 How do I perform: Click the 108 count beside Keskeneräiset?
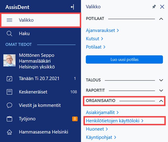[x=74, y=92]
